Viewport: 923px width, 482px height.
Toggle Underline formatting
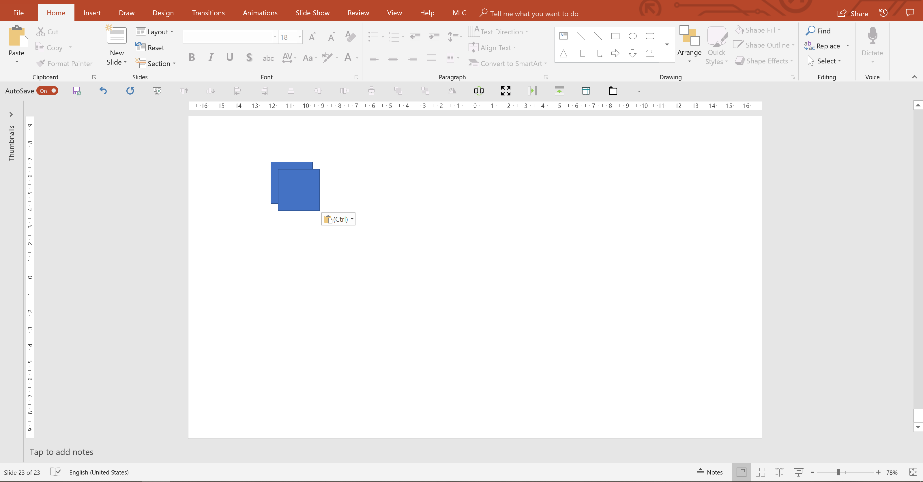(x=230, y=57)
